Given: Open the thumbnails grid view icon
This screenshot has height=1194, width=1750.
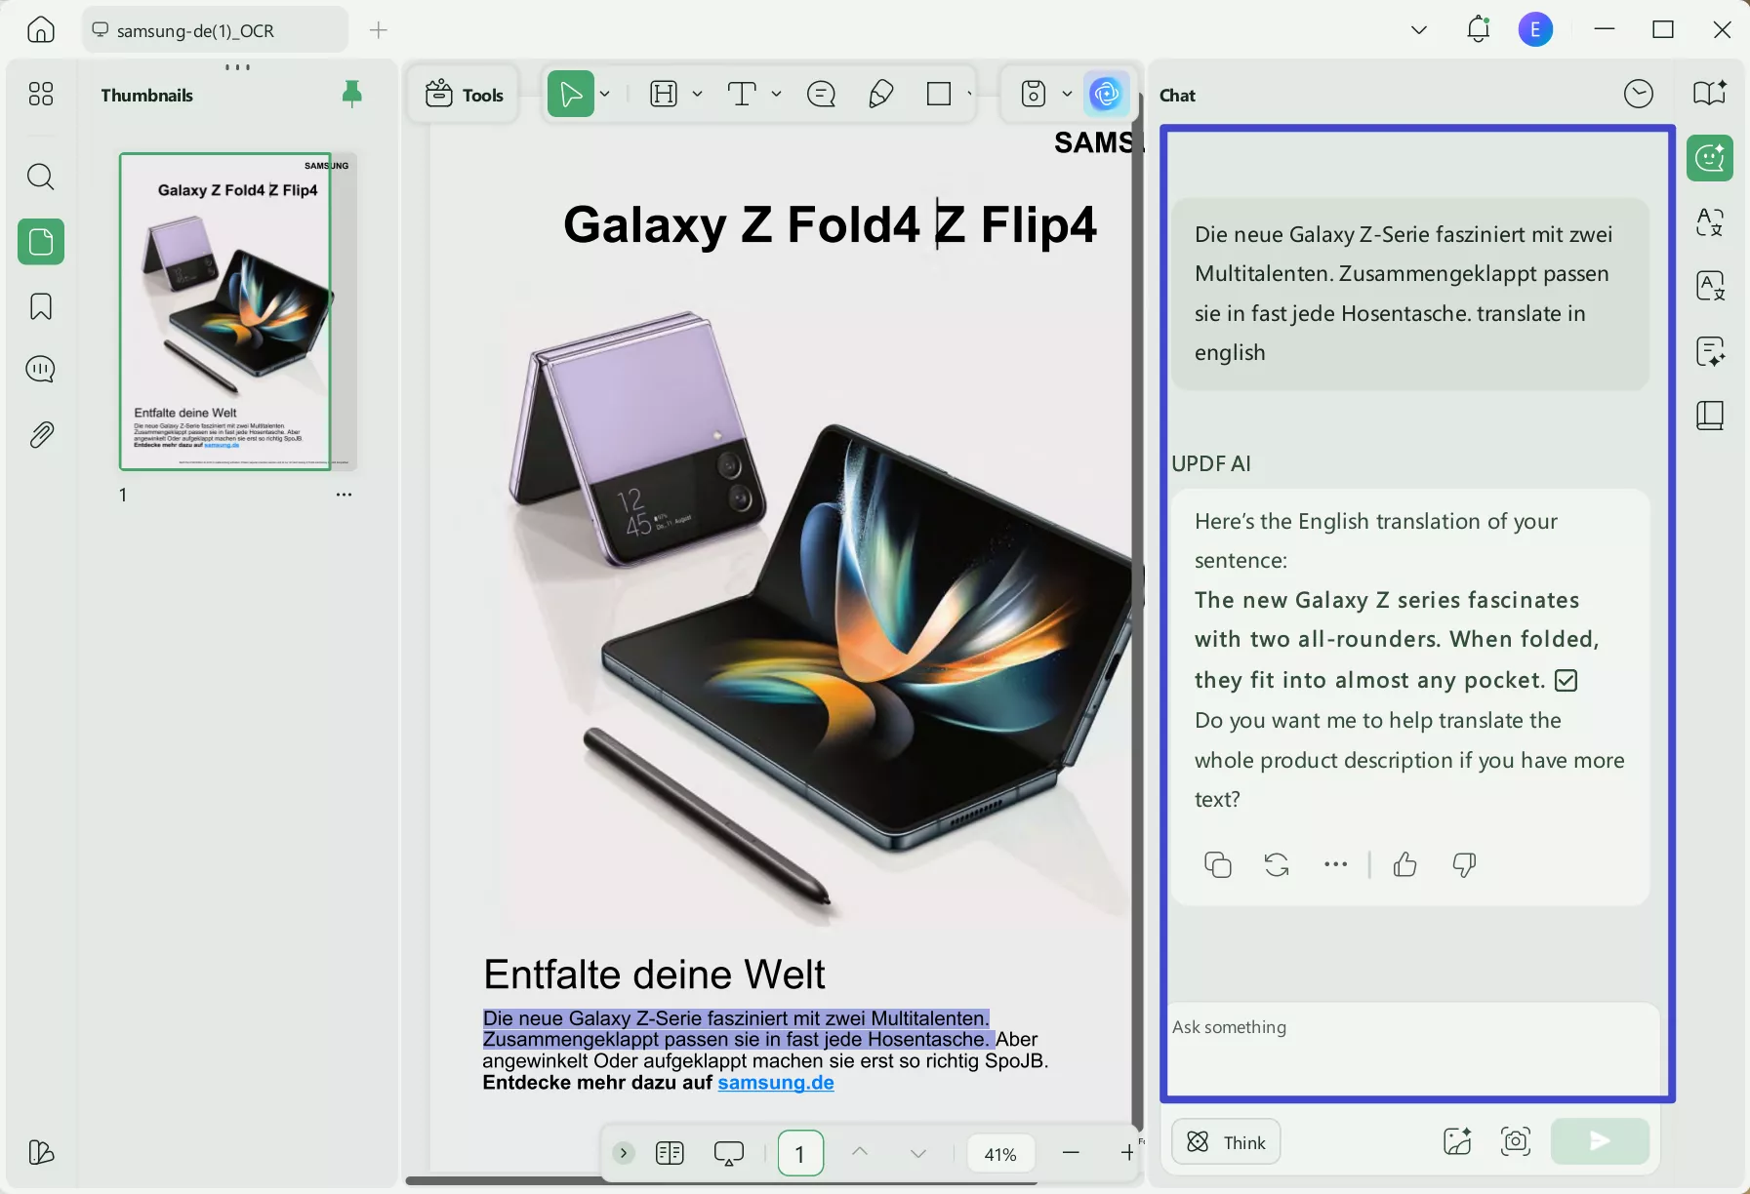Looking at the screenshot, I should point(41,94).
